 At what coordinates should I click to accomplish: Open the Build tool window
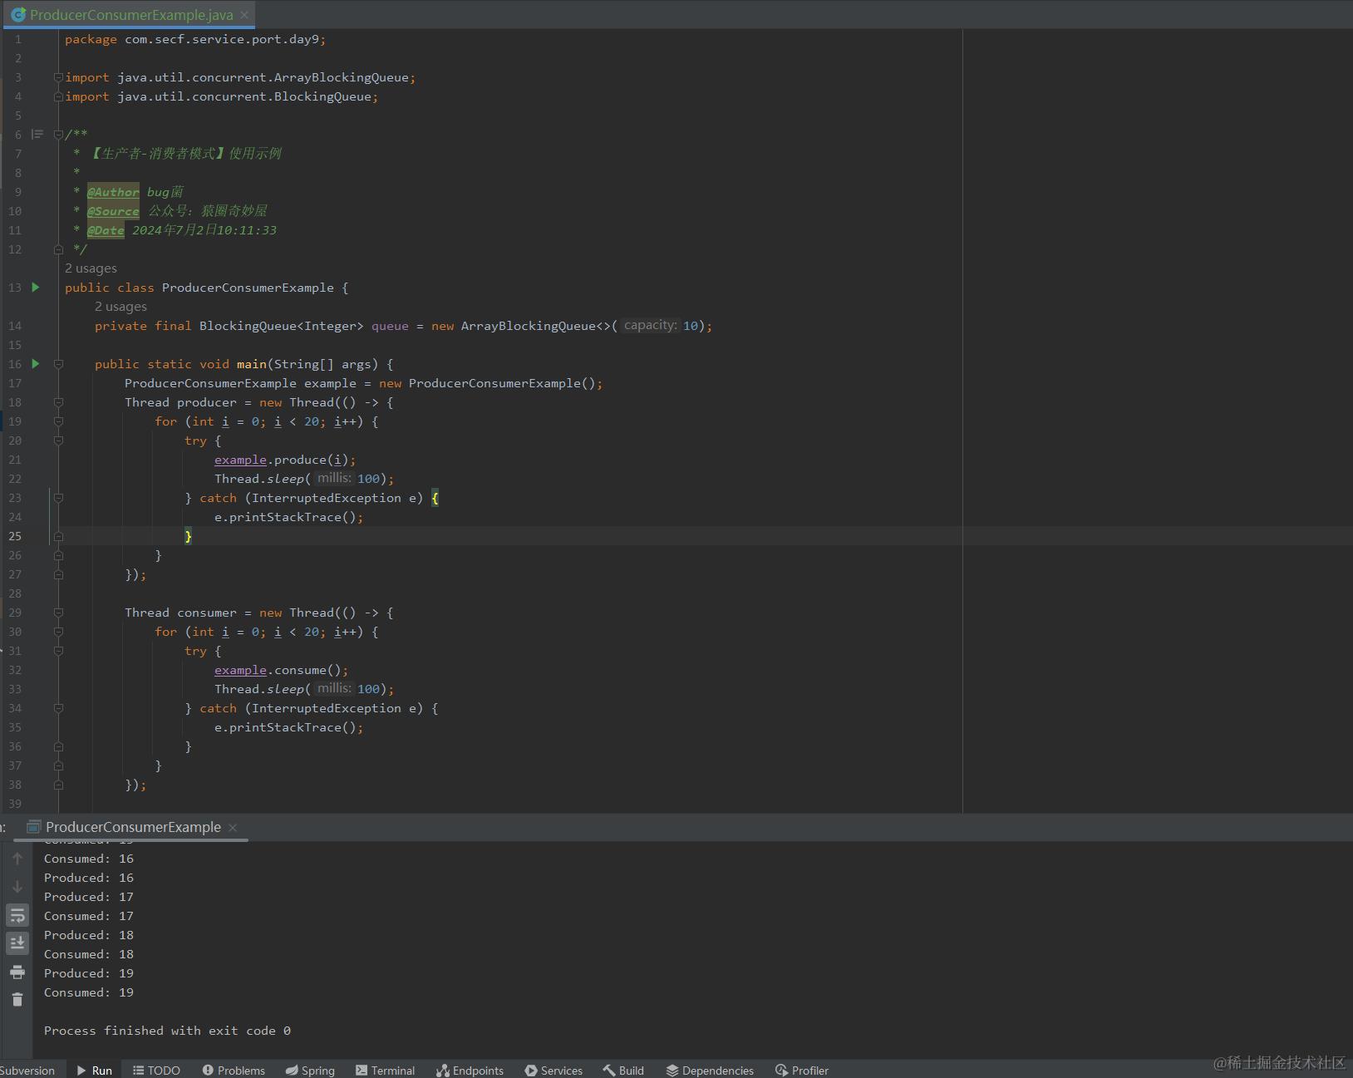tap(623, 1070)
